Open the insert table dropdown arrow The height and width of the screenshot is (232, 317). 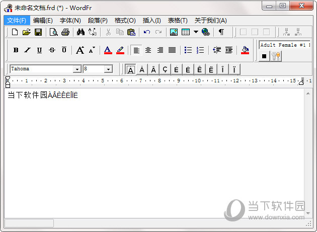(196, 32)
